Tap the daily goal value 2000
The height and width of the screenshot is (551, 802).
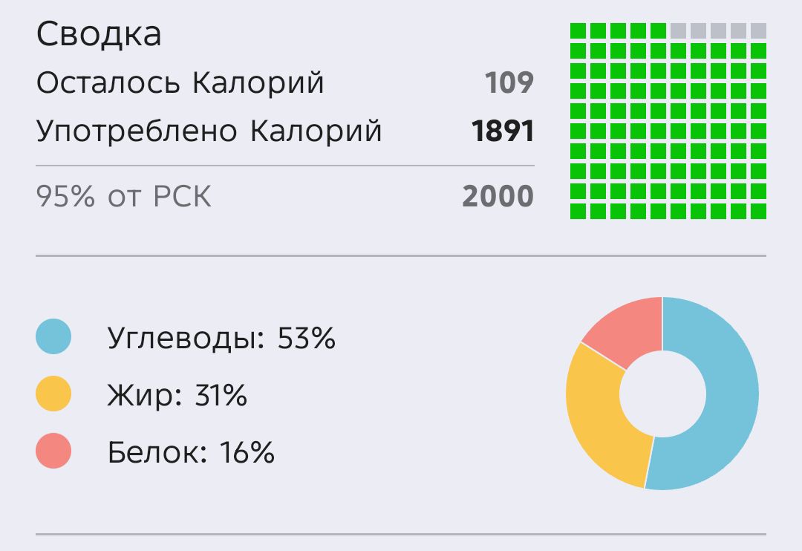498,197
